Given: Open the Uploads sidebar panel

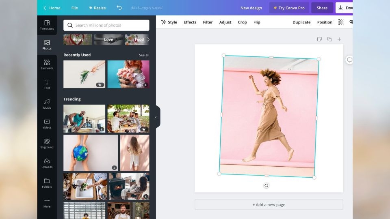Looking at the screenshot, I should 47,163.
